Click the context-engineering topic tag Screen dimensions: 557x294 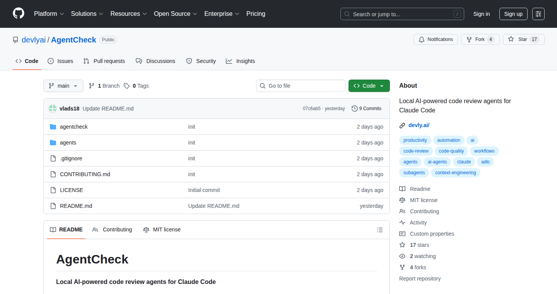[456, 173]
